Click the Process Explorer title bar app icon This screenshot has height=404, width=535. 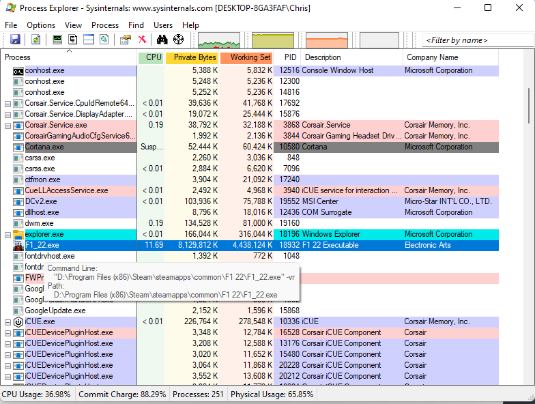[x=11, y=8]
